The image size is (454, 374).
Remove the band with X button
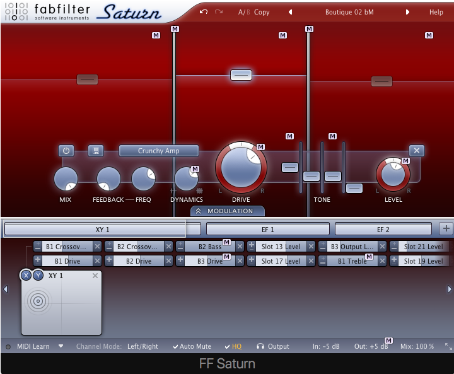[x=417, y=151]
